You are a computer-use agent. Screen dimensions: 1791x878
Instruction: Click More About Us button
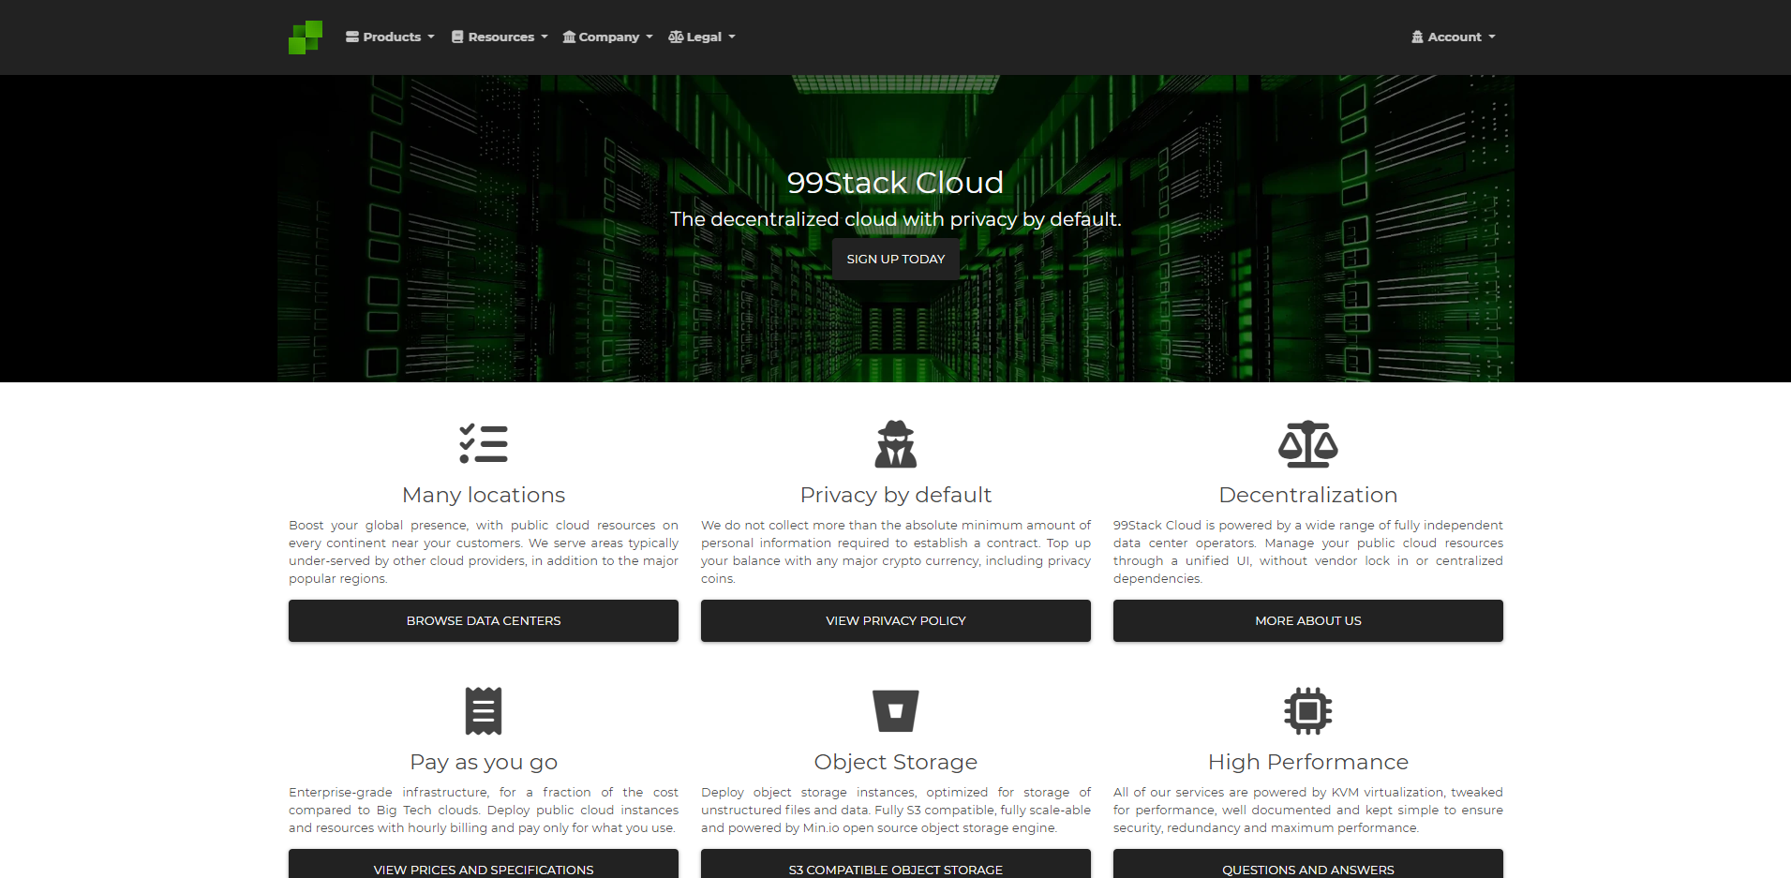click(1308, 620)
